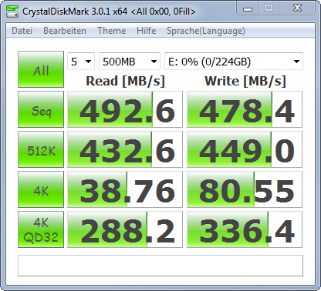Click the 4K read result 38.76

click(125, 189)
